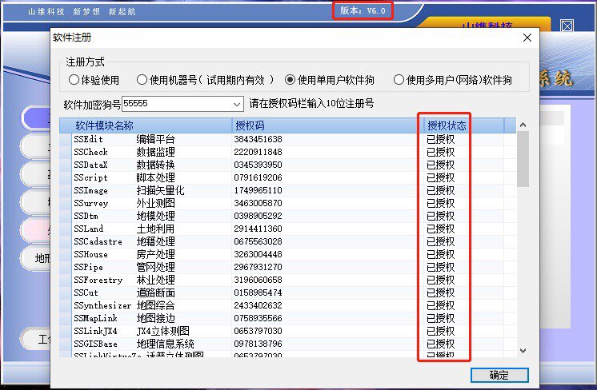Viewport: 597px width, 390px height.
Task: Click authorization code 0758935566
Action: [258, 318]
